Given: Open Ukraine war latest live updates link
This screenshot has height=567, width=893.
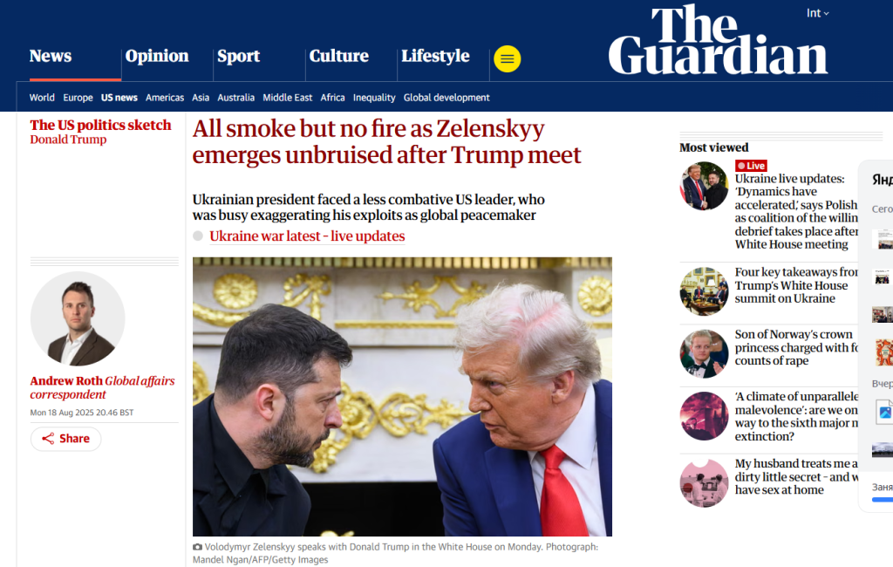Looking at the screenshot, I should coord(307,236).
